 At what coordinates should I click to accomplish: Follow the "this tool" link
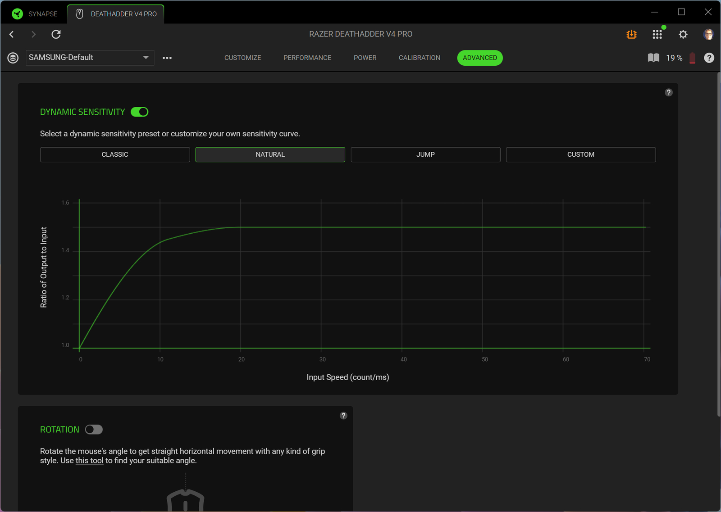pos(89,461)
